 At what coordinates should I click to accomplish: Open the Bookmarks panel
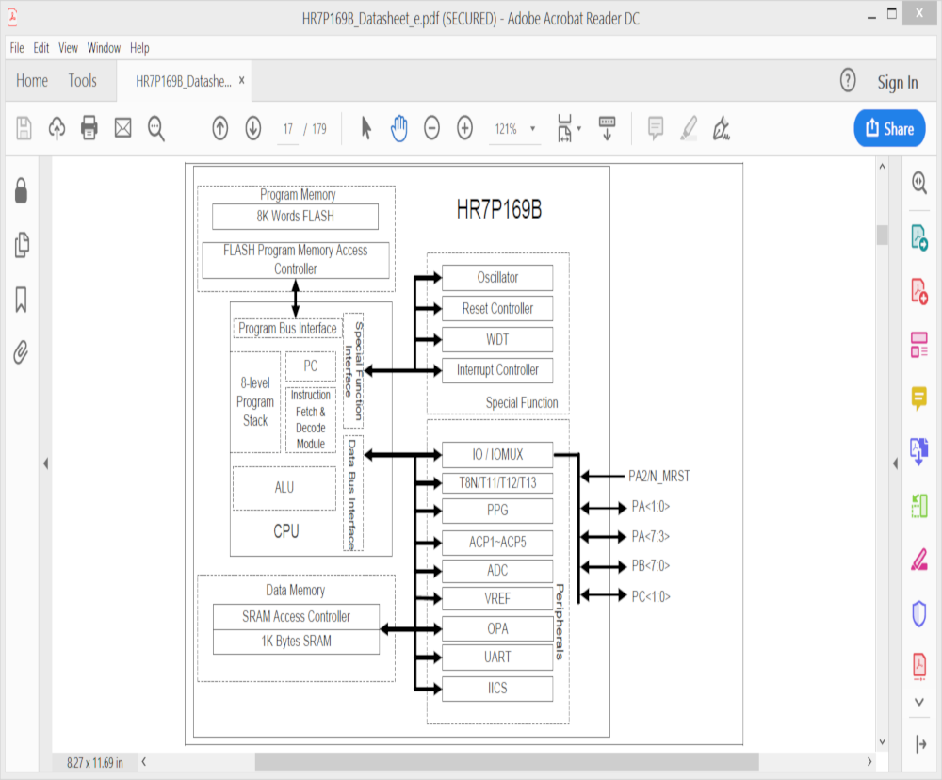(21, 300)
